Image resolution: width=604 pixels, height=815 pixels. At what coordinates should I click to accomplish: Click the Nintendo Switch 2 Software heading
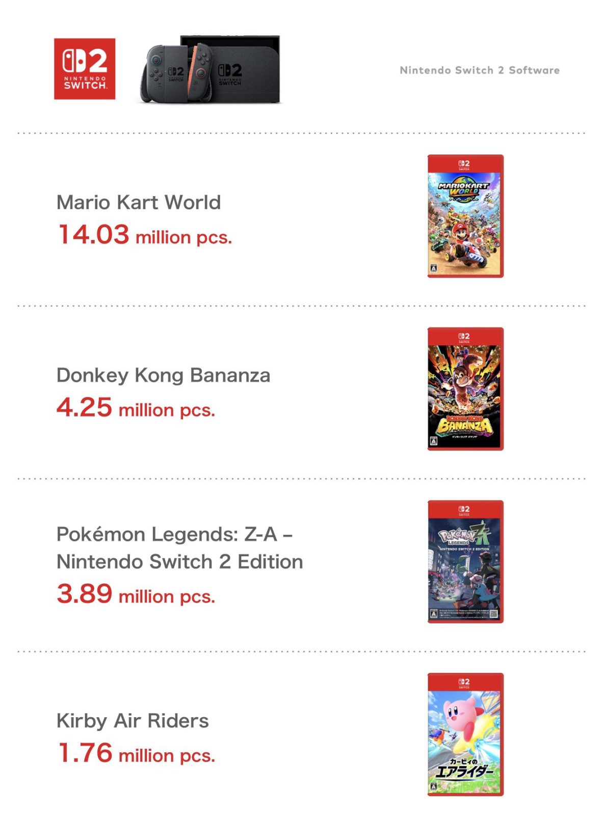pos(479,70)
